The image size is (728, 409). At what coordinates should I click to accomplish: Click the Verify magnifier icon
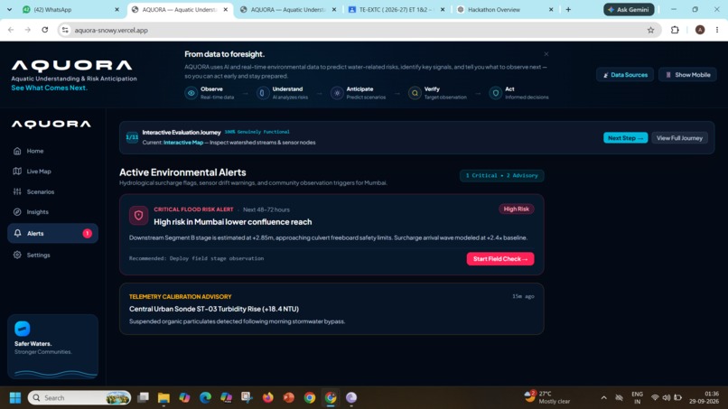click(x=415, y=93)
